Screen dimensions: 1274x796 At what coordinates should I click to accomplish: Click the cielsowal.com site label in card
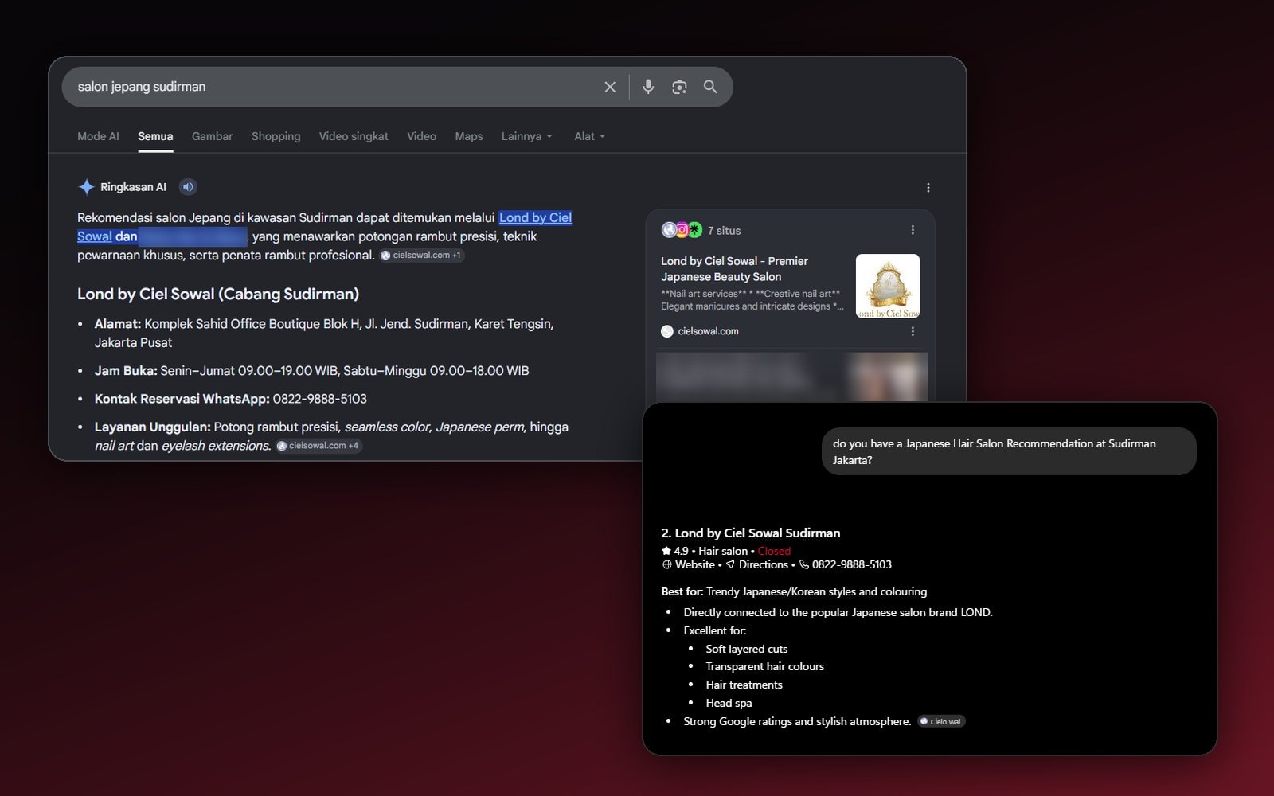tap(708, 331)
